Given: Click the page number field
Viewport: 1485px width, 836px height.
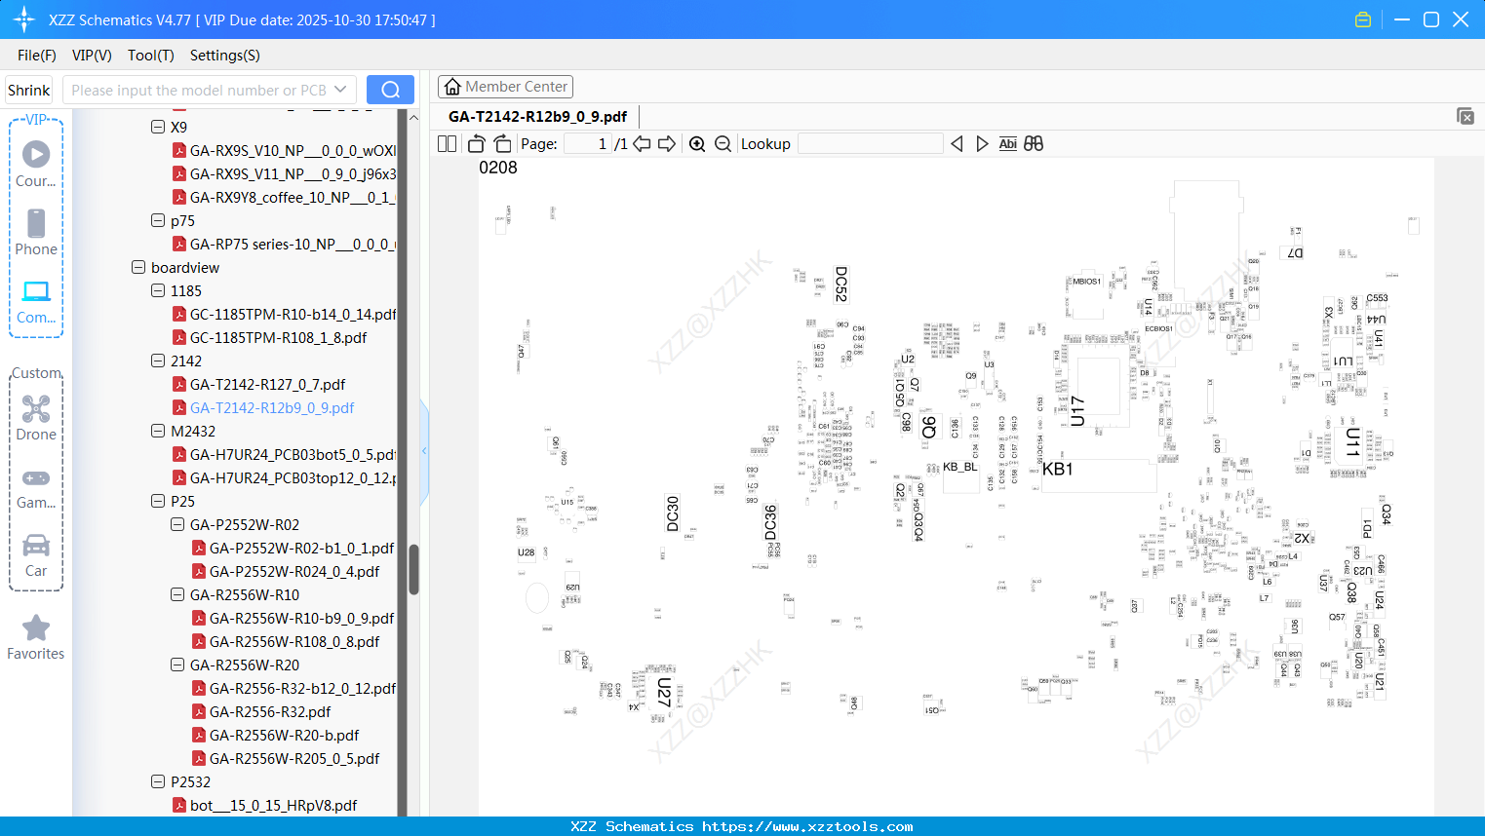Looking at the screenshot, I should coord(588,143).
